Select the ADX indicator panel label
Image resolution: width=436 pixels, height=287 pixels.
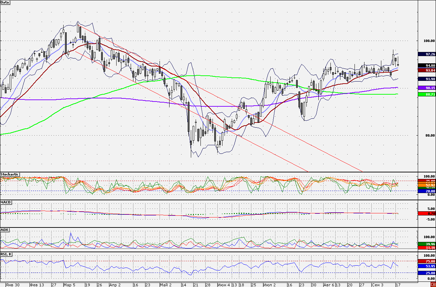click(x=4, y=230)
